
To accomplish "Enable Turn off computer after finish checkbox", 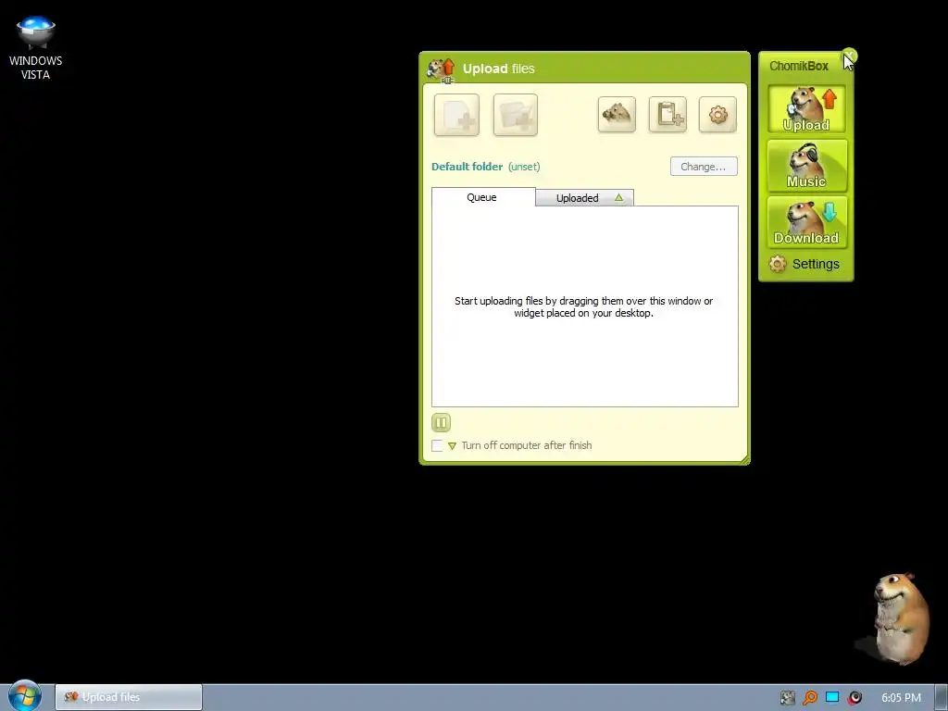I will click(437, 445).
